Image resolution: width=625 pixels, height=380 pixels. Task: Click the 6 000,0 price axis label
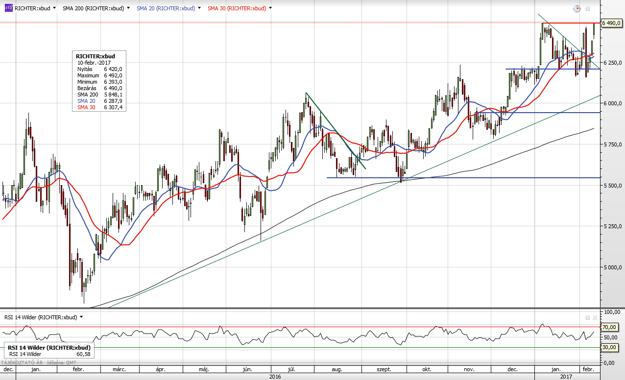[x=612, y=103]
